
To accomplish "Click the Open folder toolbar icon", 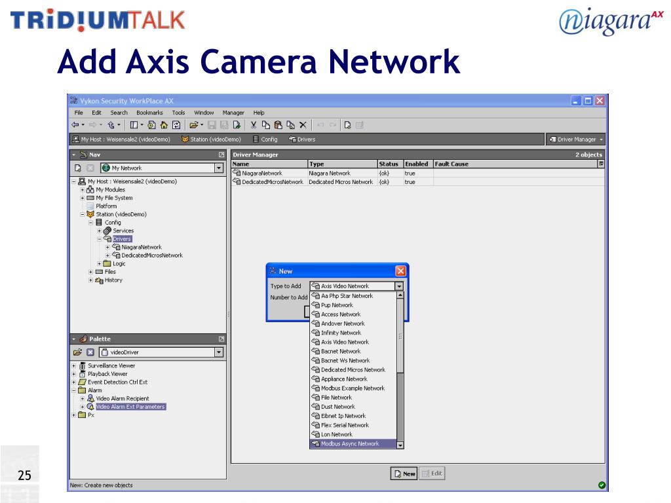I will click(193, 125).
